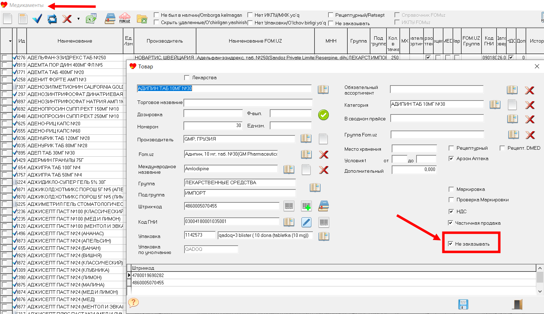
Task: Click barcode with green plus icon
Action: pyautogui.click(x=306, y=206)
